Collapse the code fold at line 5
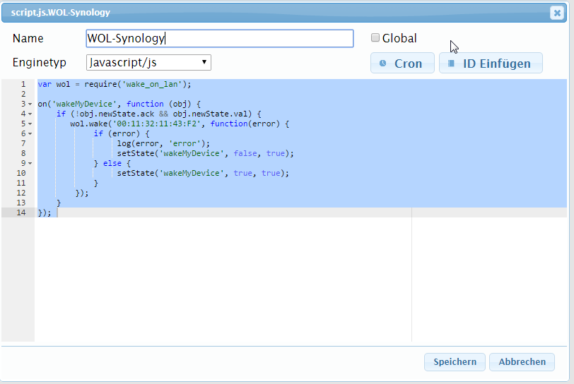Screen dimensions: 574x384 tap(30, 124)
